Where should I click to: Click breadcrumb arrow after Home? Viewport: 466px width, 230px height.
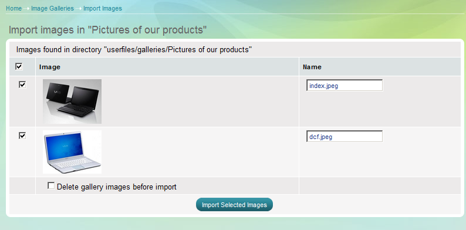point(26,9)
